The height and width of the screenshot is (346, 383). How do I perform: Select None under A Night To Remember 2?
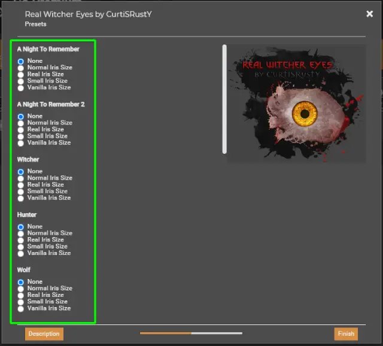coord(21,116)
